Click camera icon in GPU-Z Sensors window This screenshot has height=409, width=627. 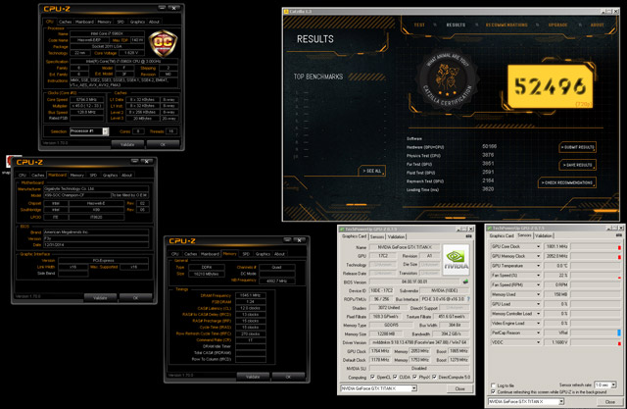(619, 235)
